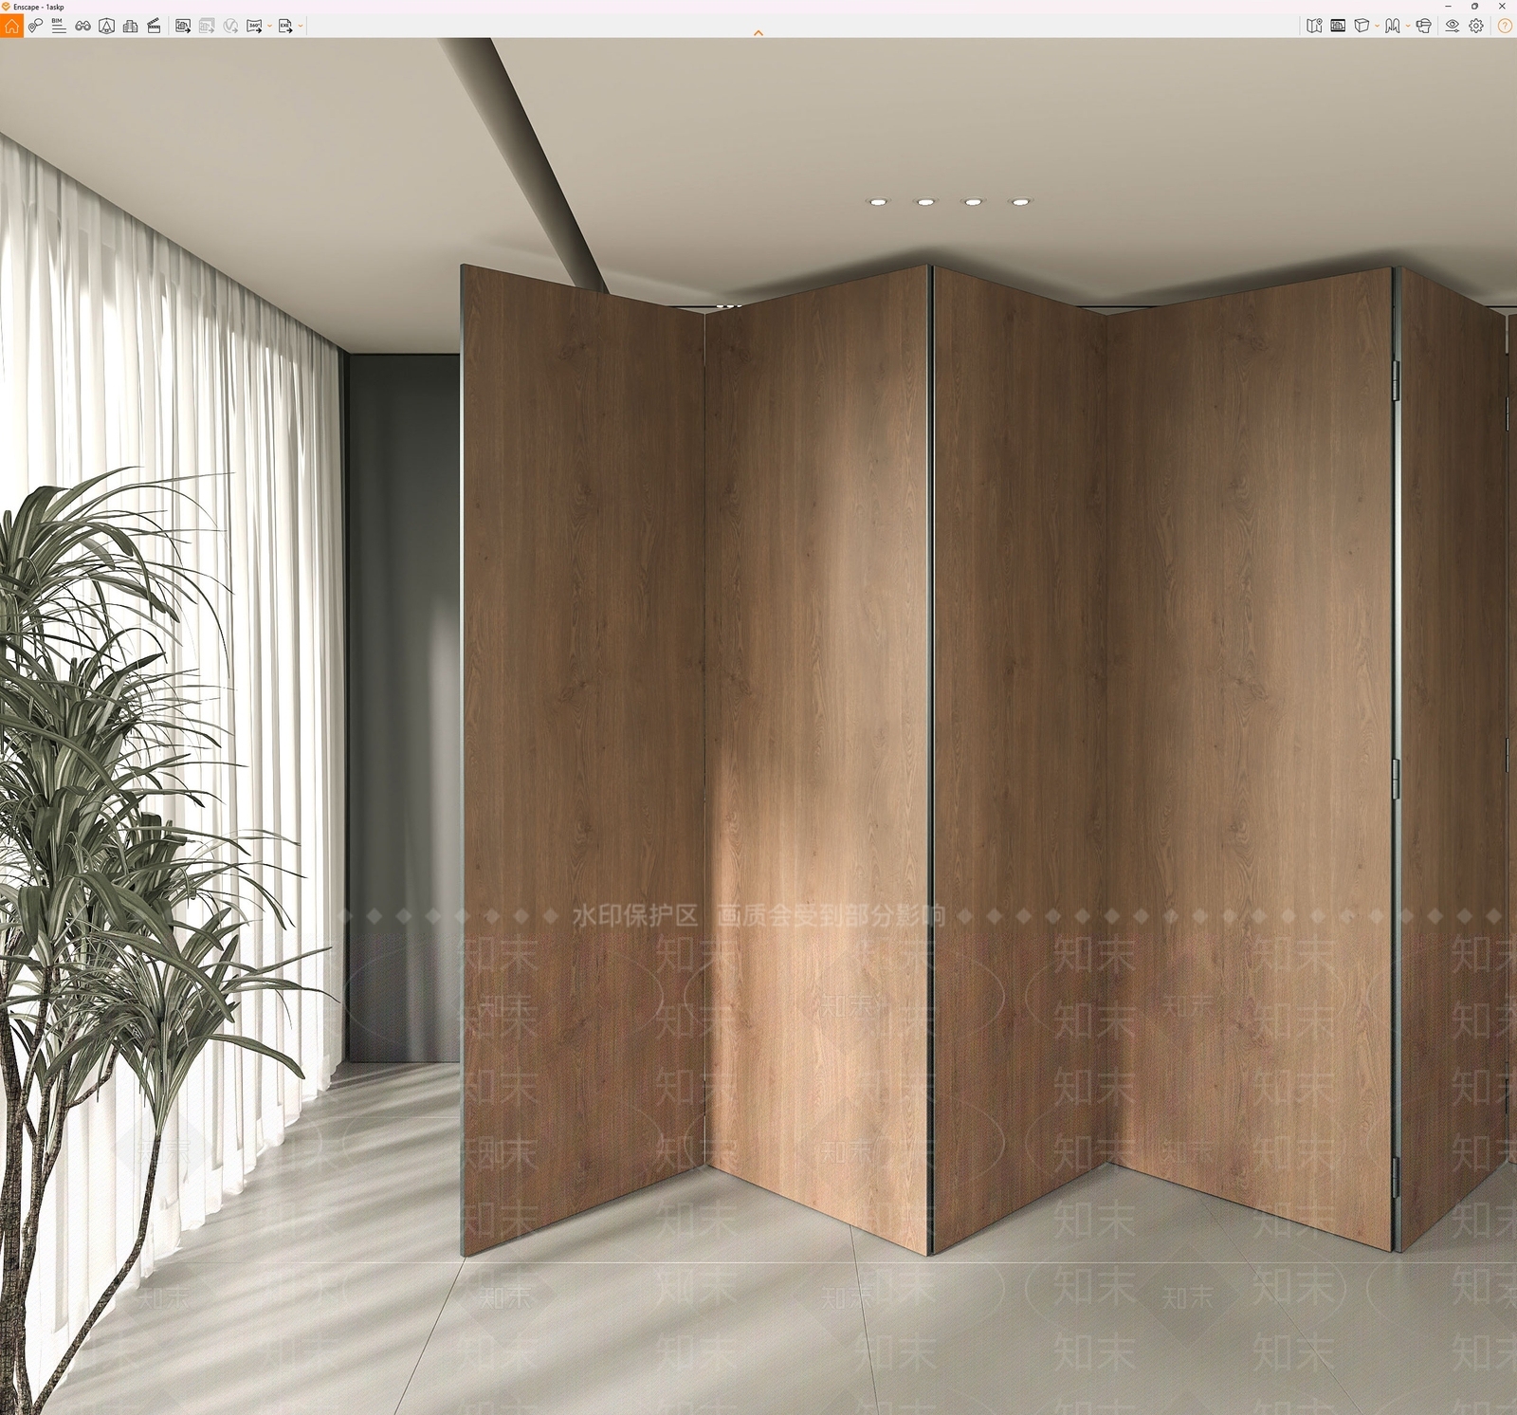The image size is (1517, 1415).
Task: Click the screenshot export icon
Action: point(183,26)
